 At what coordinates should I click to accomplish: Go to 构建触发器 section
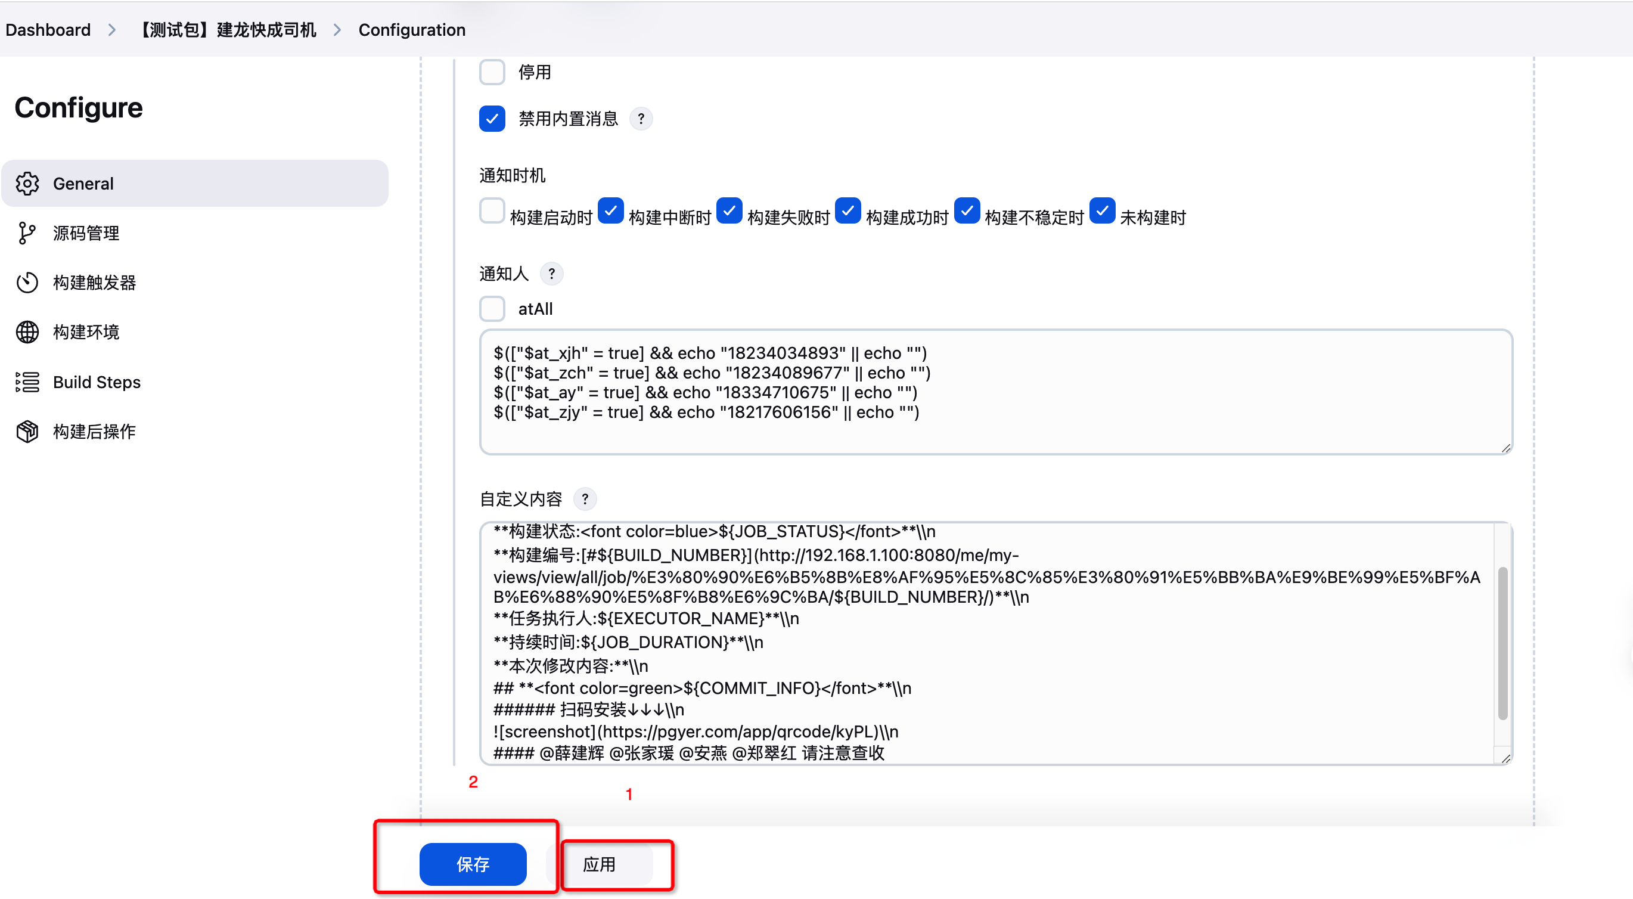tap(195, 283)
